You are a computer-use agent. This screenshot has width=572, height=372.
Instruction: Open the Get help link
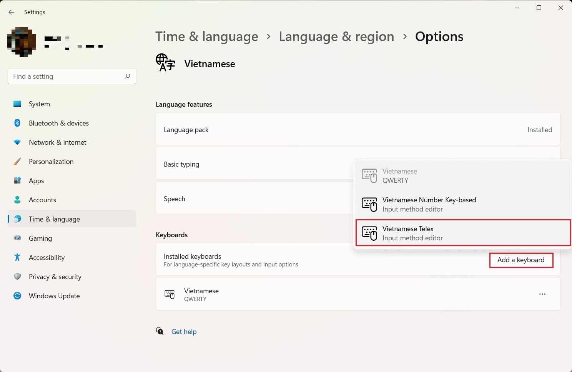click(x=184, y=331)
